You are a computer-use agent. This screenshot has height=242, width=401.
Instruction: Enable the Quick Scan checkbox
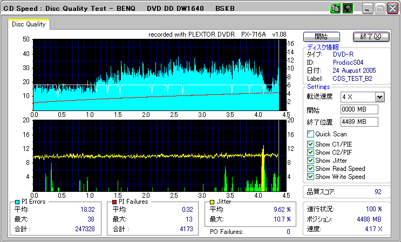tap(310, 134)
